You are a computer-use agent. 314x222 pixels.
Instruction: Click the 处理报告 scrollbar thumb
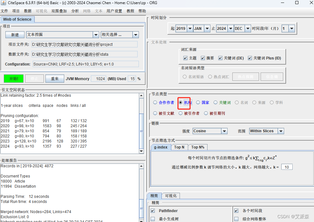coord(141,208)
